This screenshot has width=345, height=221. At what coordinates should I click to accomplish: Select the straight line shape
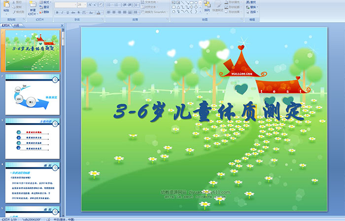(x=183, y=2)
